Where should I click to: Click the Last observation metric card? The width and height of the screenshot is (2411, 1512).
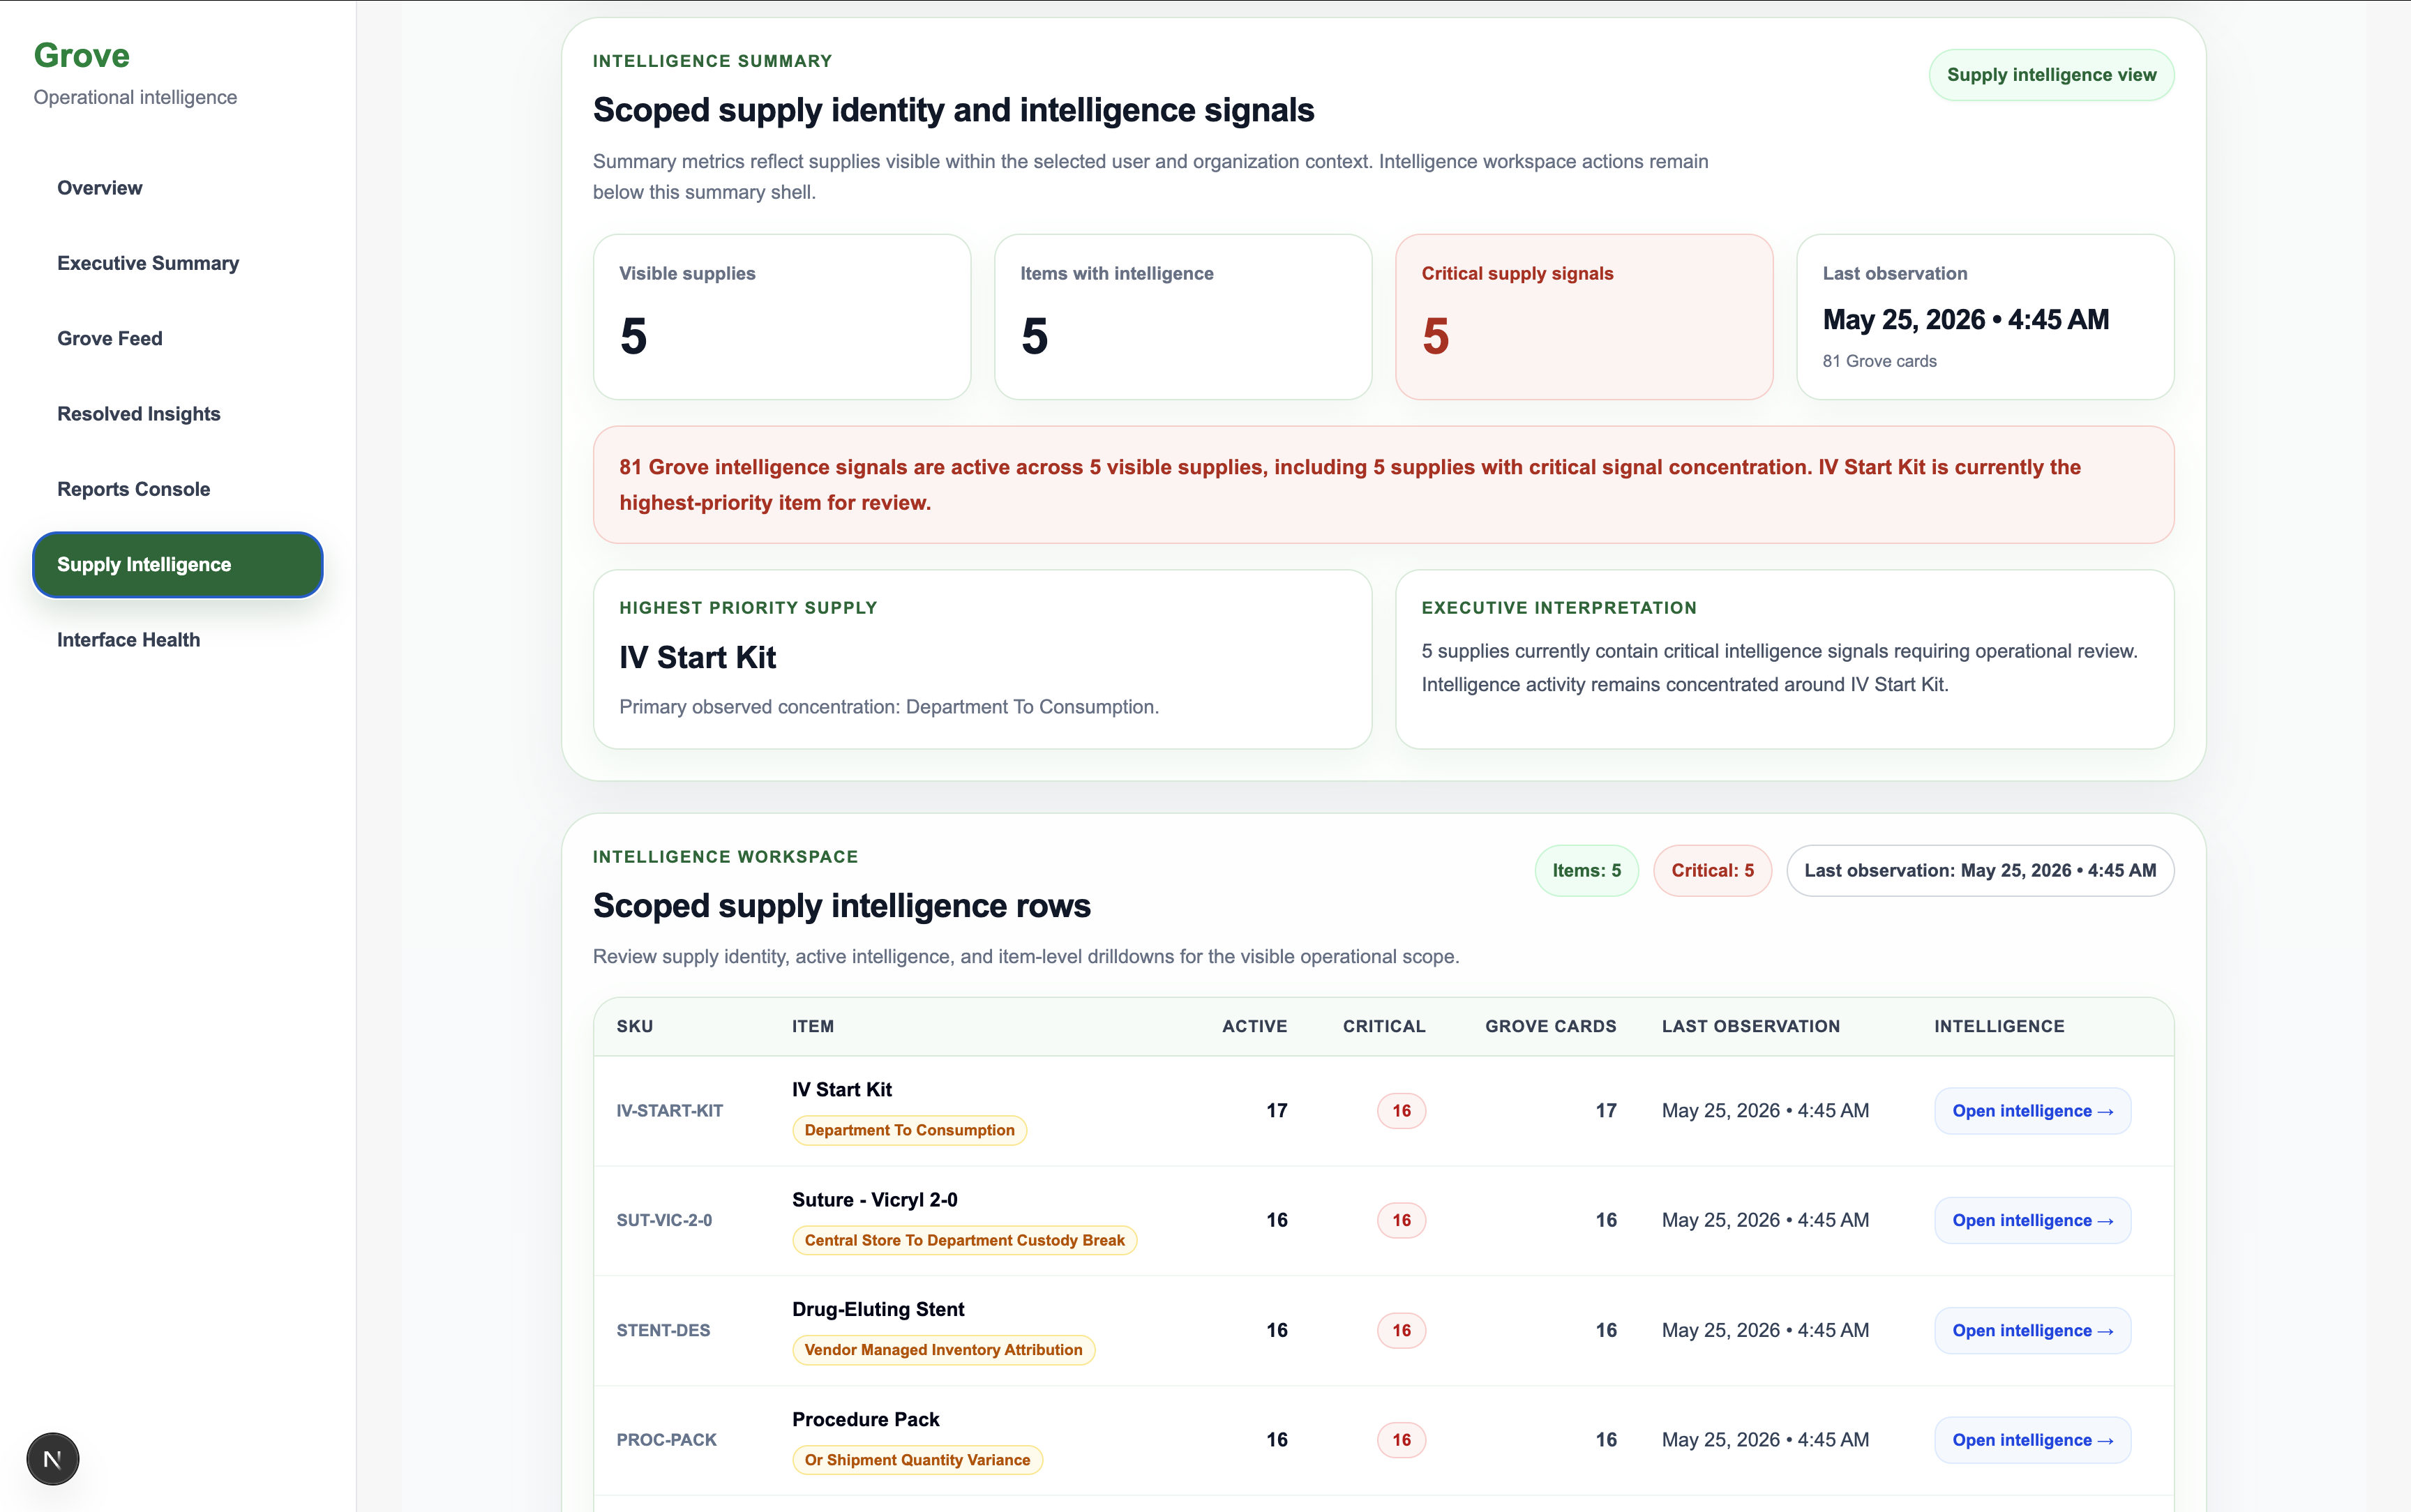[x=1985, y=317]
